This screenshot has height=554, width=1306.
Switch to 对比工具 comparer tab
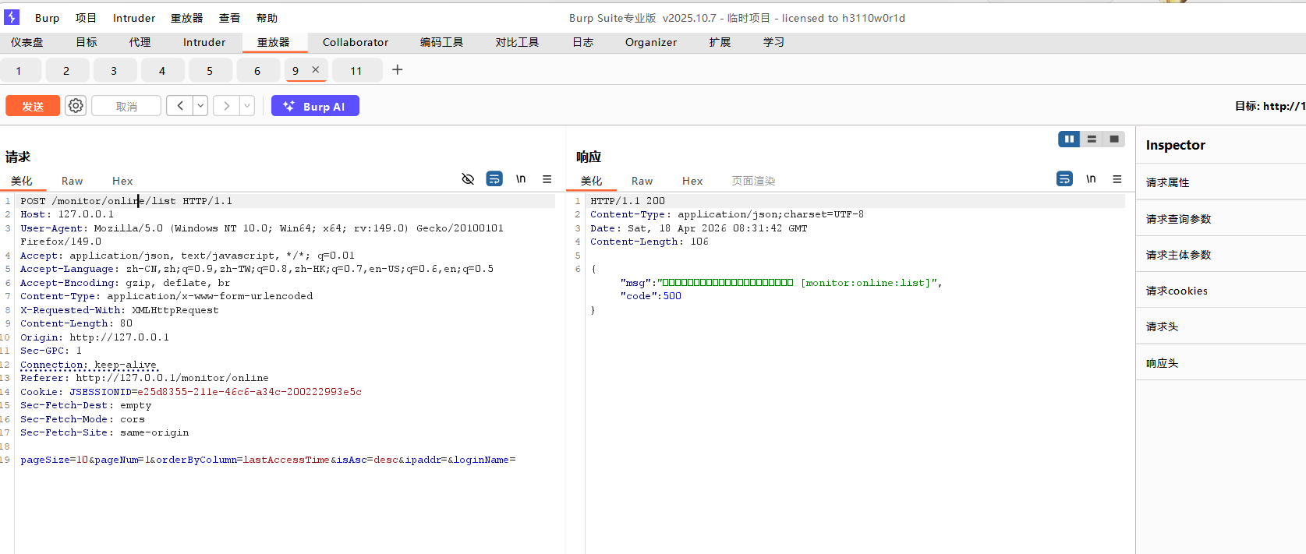pos(518,42)
